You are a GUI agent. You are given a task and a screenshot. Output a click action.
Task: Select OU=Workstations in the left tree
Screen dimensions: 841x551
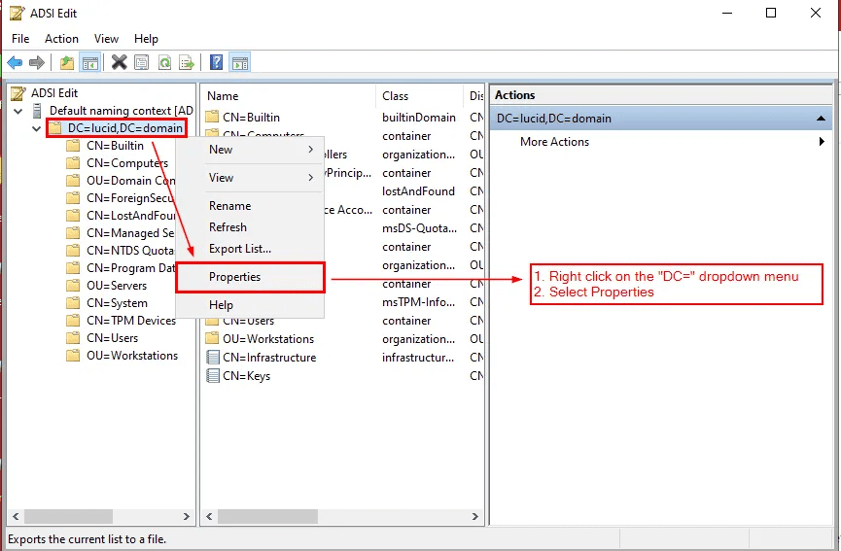click(x=131, y=356)
